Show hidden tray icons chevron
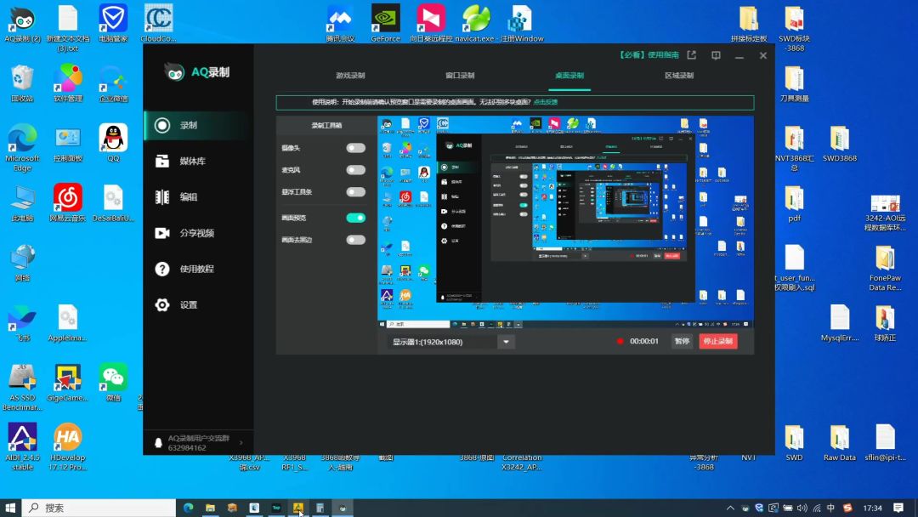Image resolution: width=918 pixels, height=517 pixels. click(730, 508)
